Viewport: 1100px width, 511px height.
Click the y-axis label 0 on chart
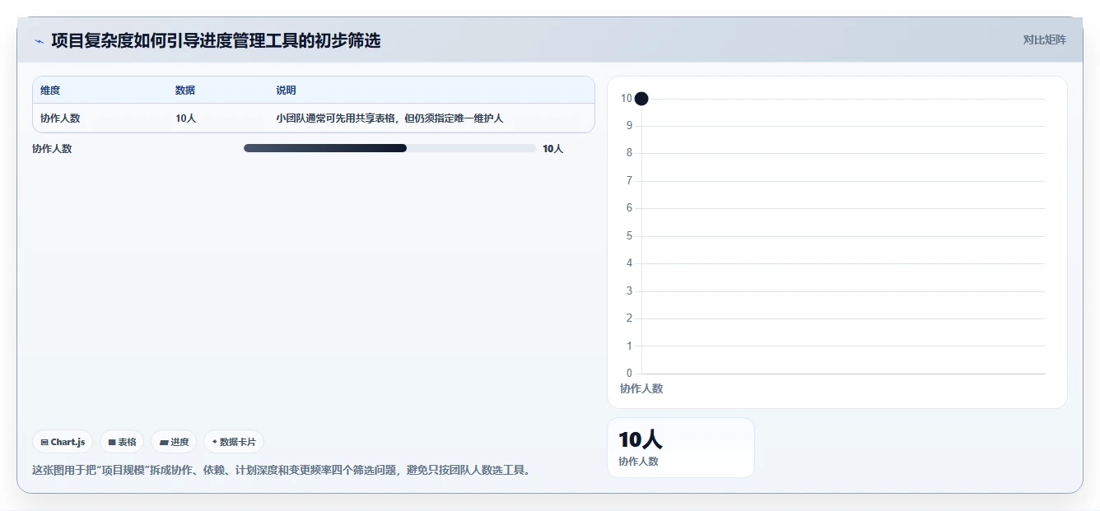629,374
